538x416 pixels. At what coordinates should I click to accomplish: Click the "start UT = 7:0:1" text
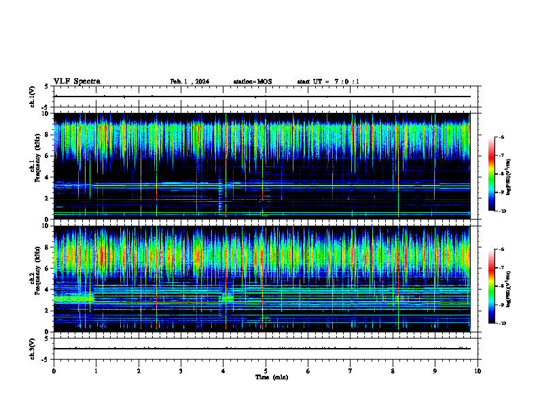pyautogui.click(x=328, y=82)
